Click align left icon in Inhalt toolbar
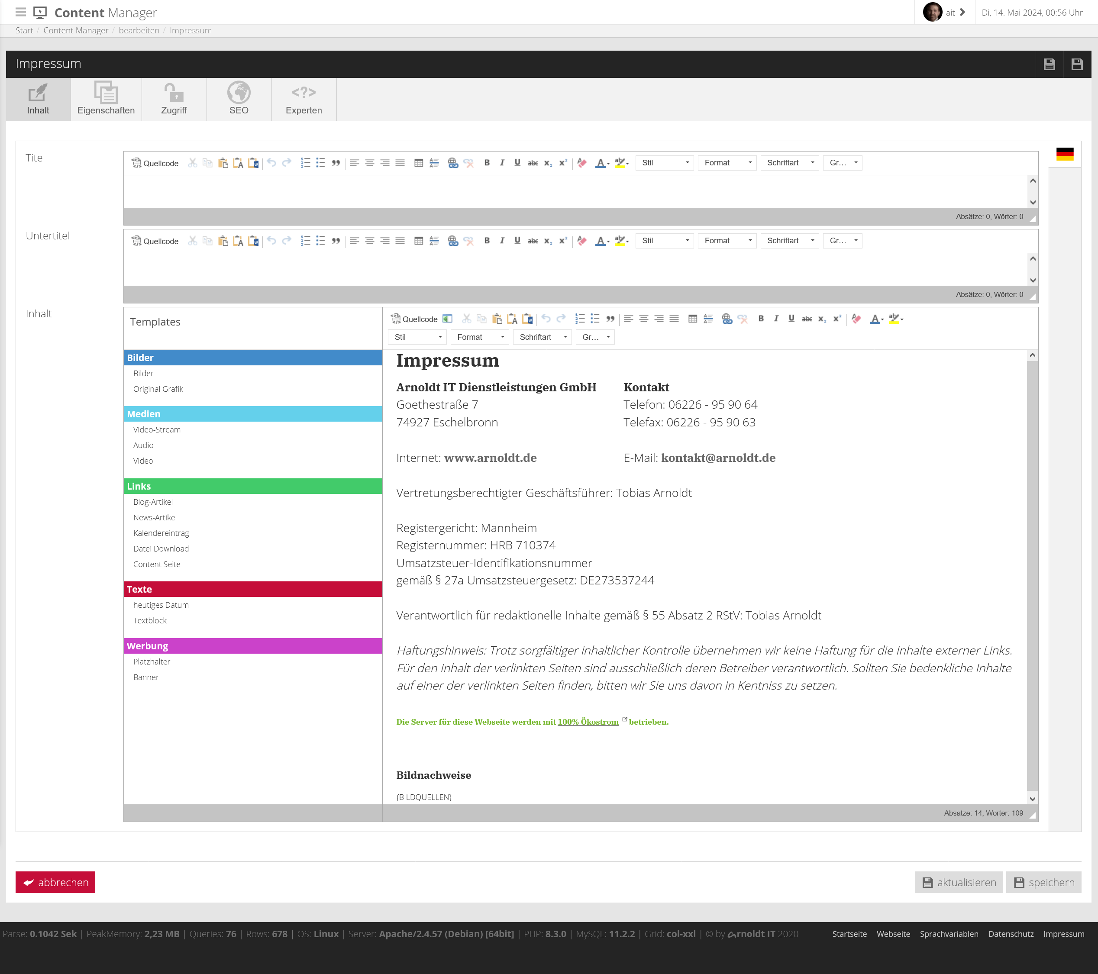The width and height of the screenshot is (1098, 974). tap(629, 319)
